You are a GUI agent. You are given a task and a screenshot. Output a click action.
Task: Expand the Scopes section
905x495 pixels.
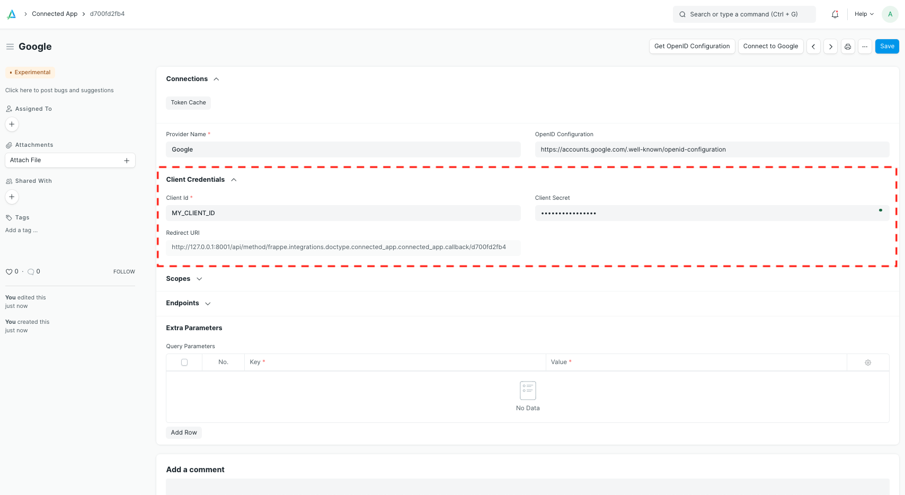(x=199, y=279)
